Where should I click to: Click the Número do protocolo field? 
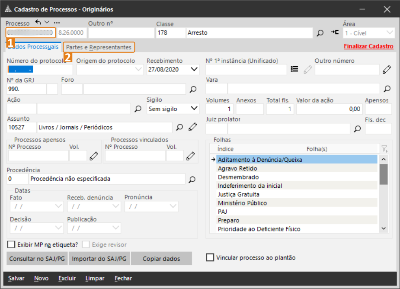point(39,69)
